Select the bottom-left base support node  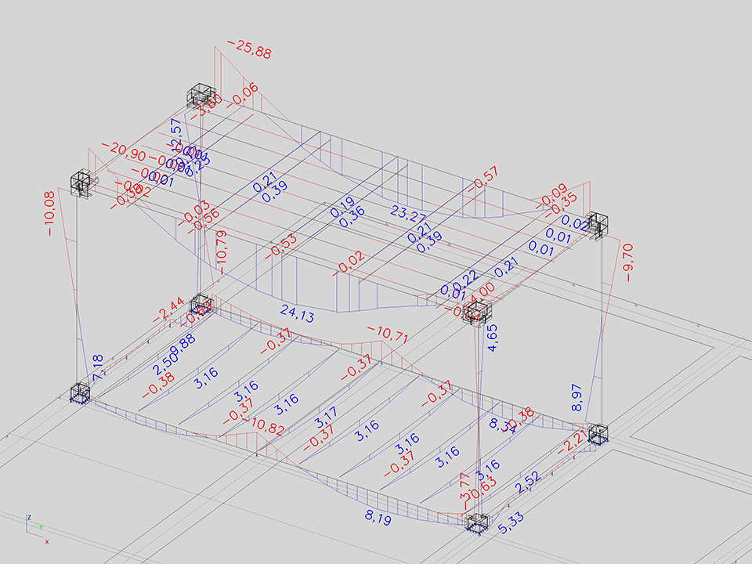point(80,392)
